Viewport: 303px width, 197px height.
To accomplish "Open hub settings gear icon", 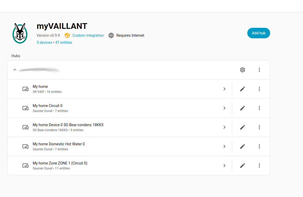I will pyautogui.click(x=243, y=70).
